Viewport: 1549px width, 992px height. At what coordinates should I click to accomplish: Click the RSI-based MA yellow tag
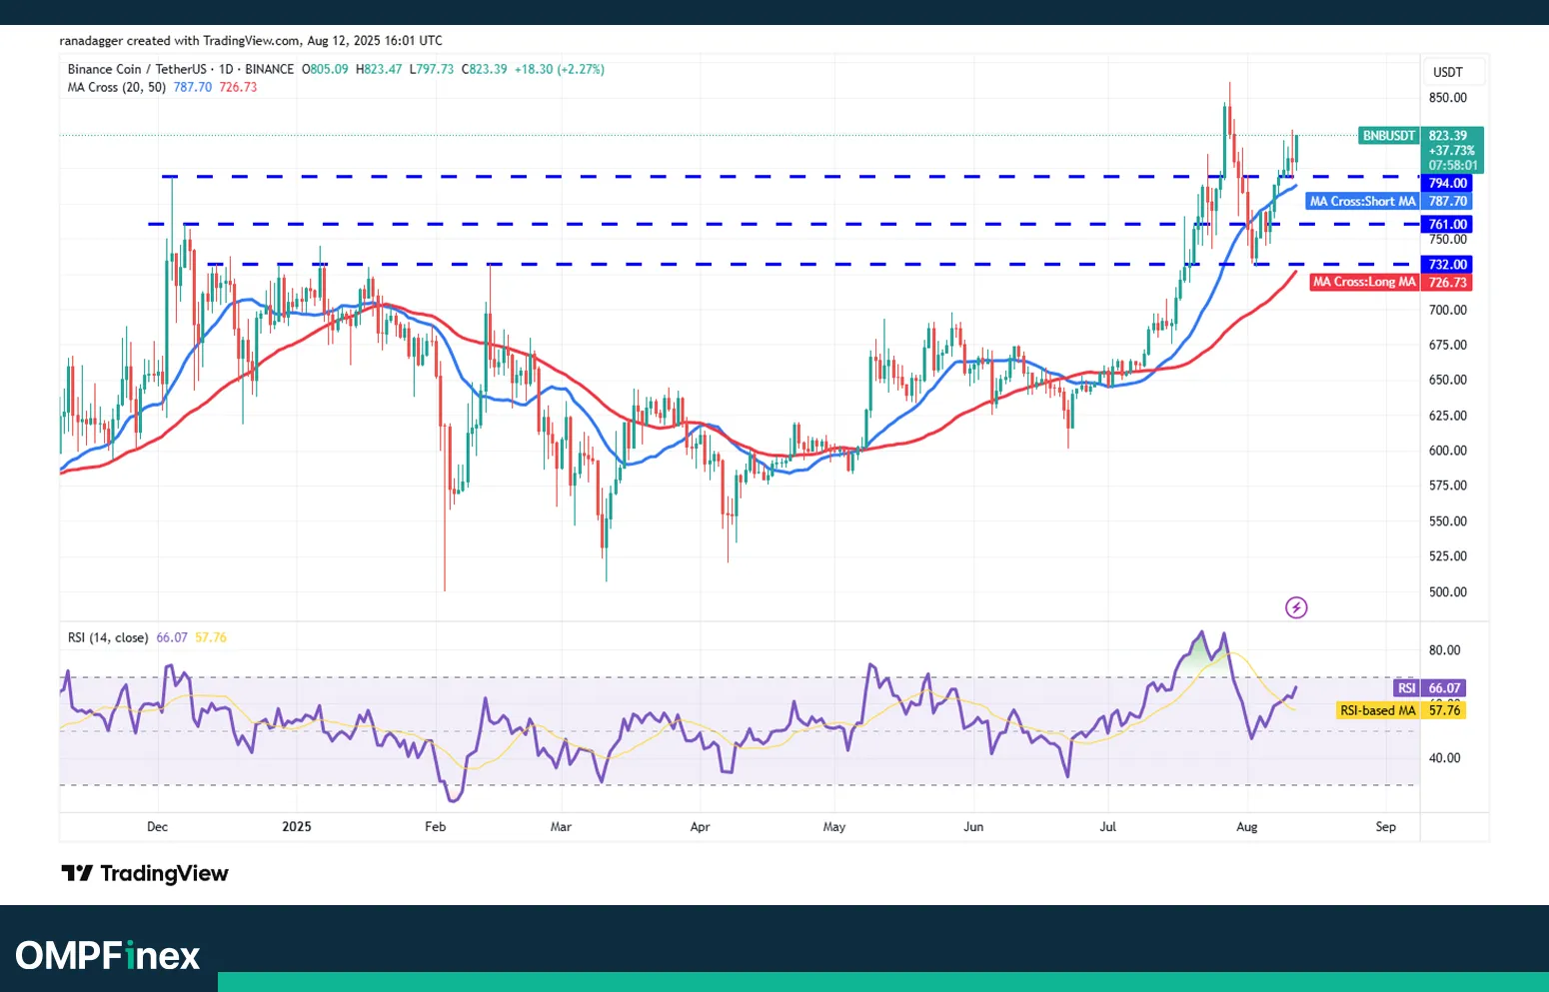pyautogui.click(x=1378, y=710)
